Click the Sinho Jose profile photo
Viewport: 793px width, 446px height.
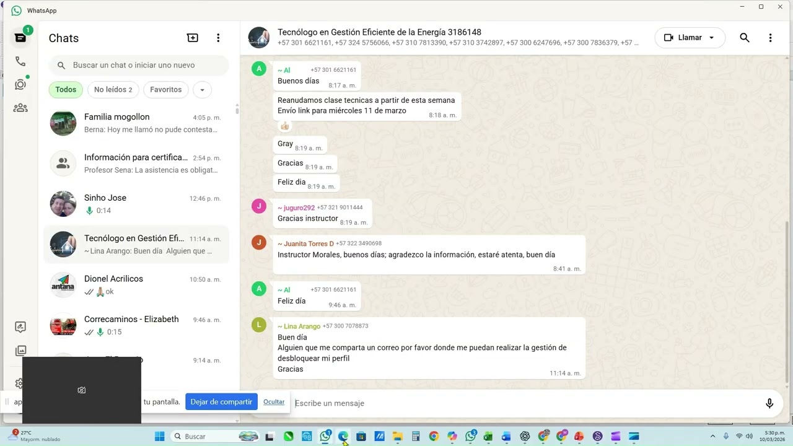[63, 204]
